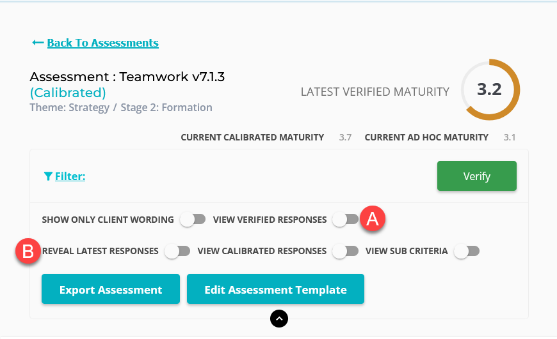Click the (Calibrated) status text
The height and width of the screenshot is (339, 557).
tap(68, 93)
